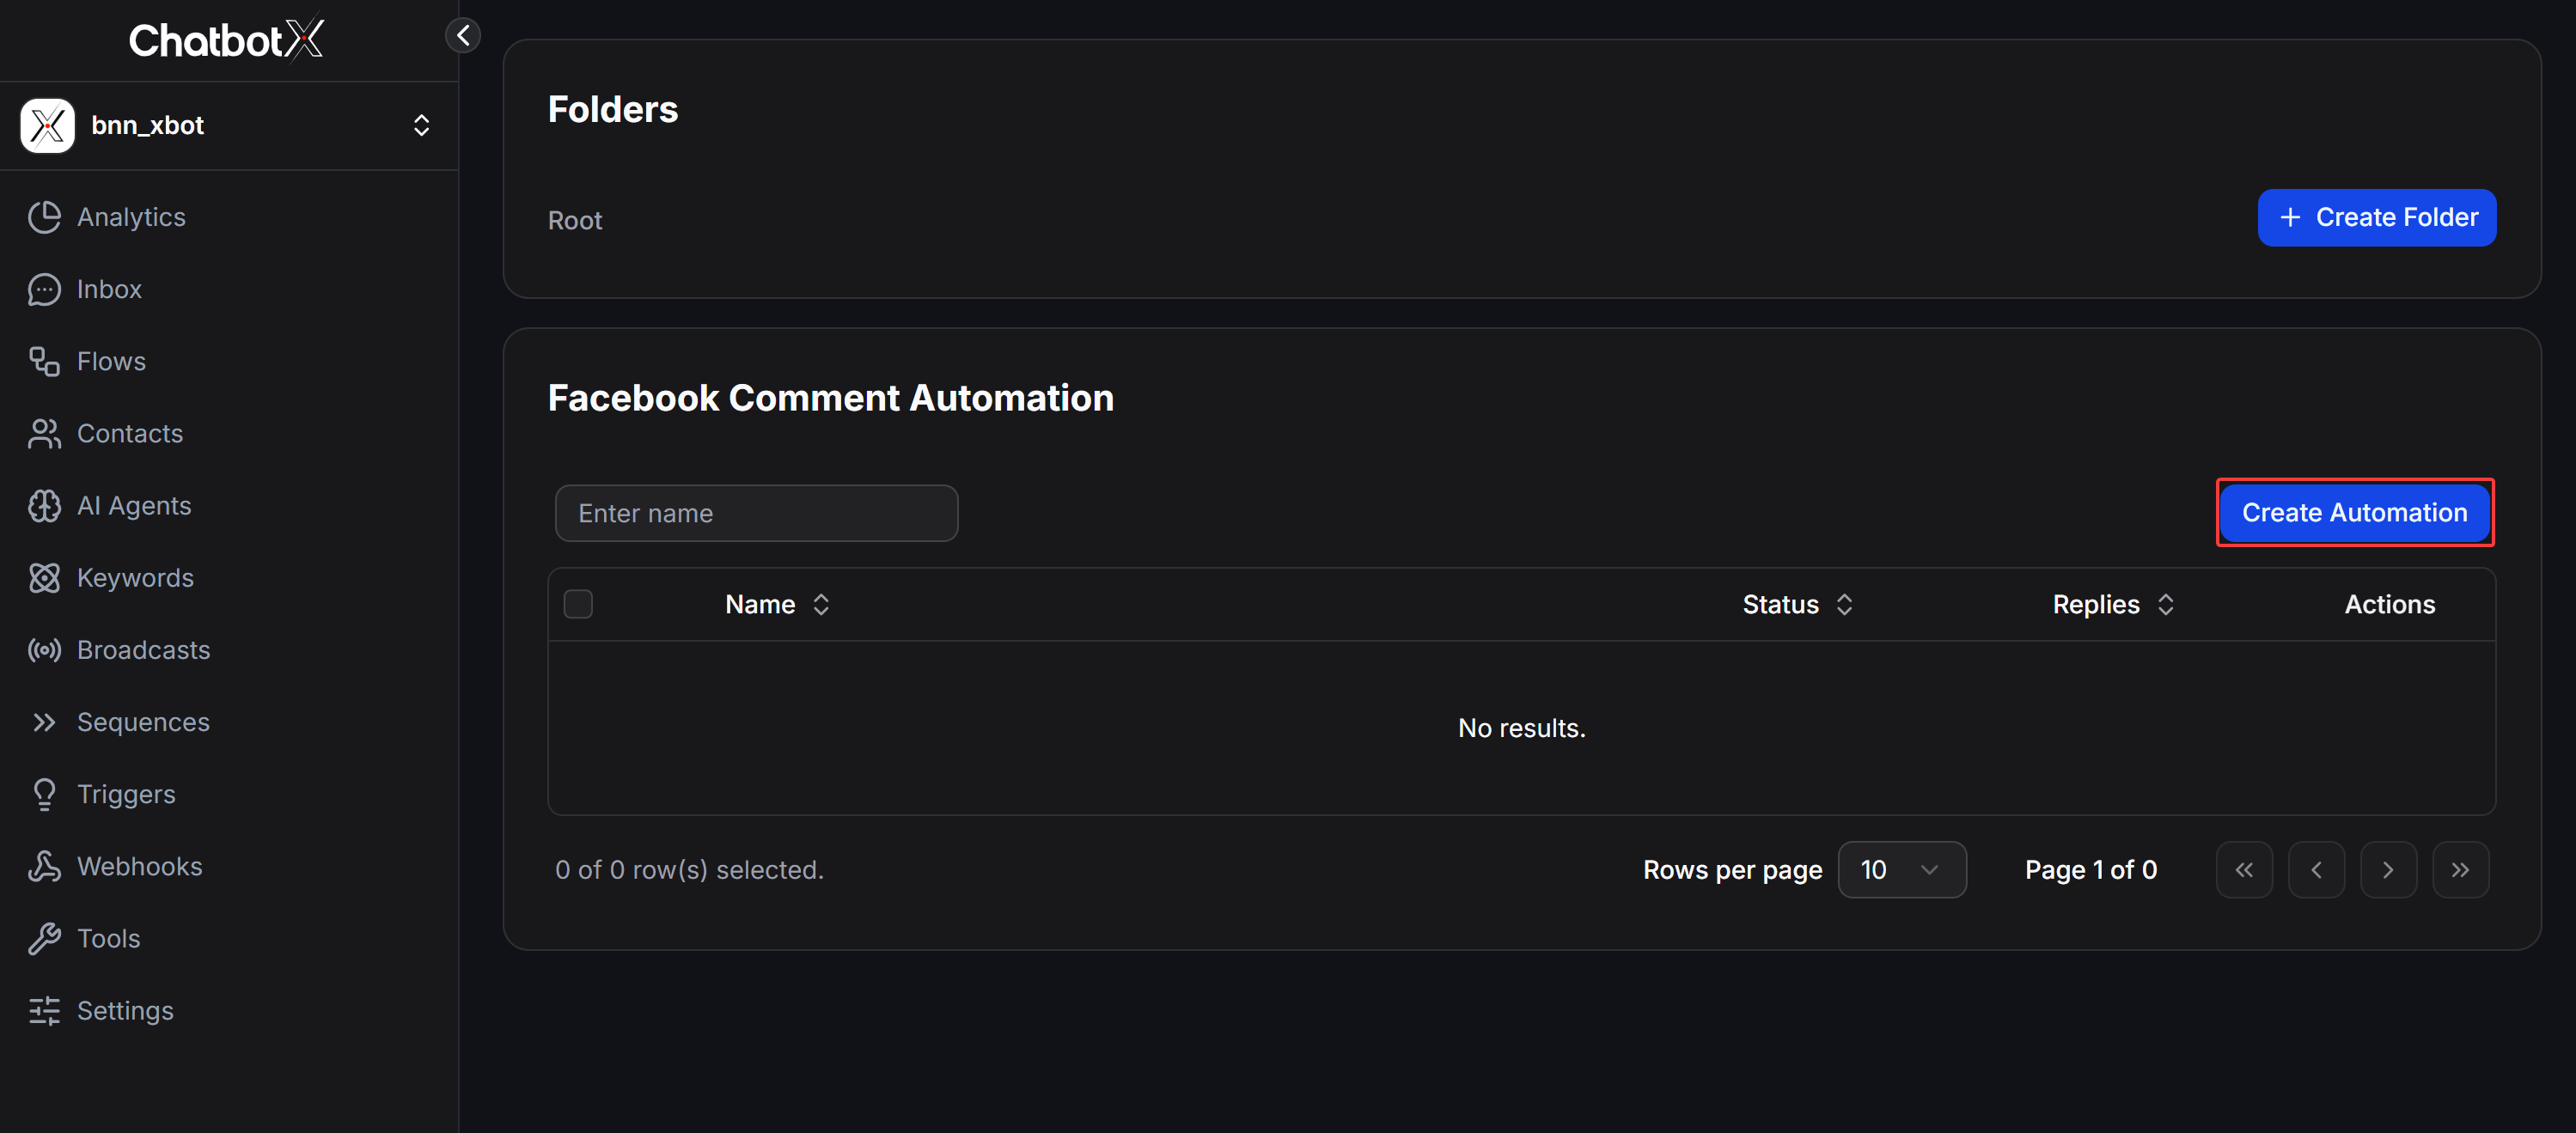Image resolution: width=2576 pixels, height=1133 pixels.
Task: Click the Settings sliders icon
Action: pyautogui.click(x=44, y=1011)
